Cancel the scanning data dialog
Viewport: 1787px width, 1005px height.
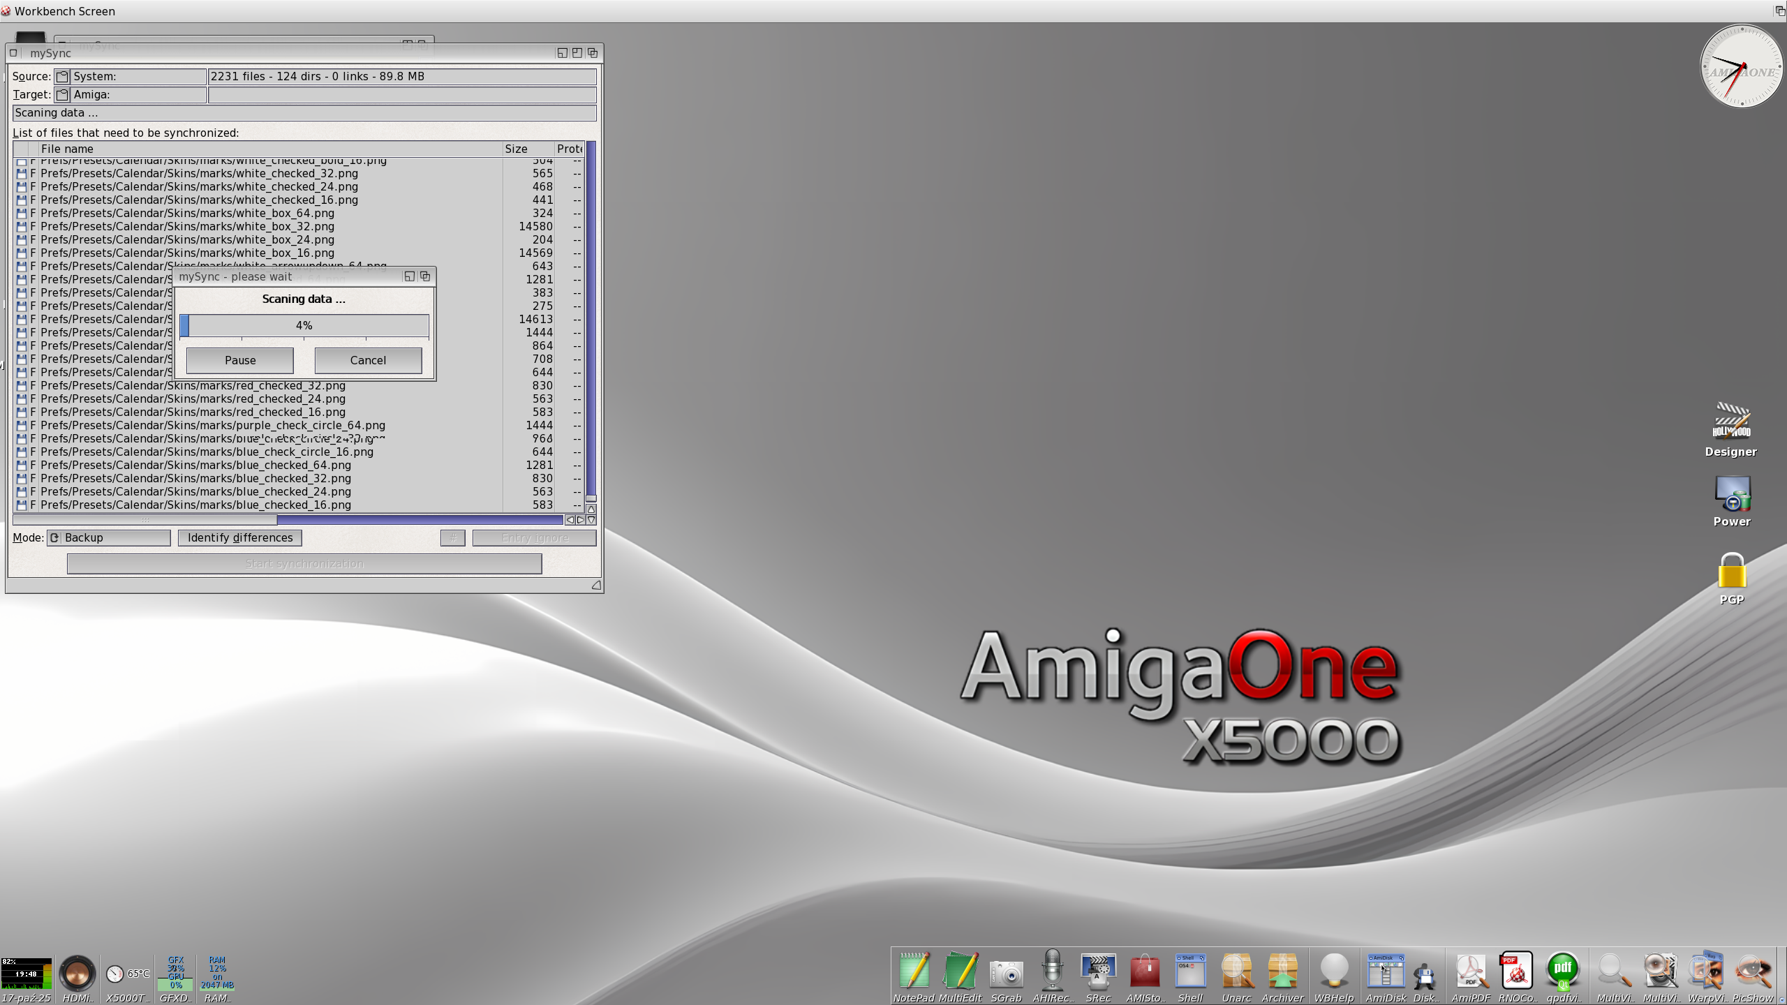[x=368, y=361]
